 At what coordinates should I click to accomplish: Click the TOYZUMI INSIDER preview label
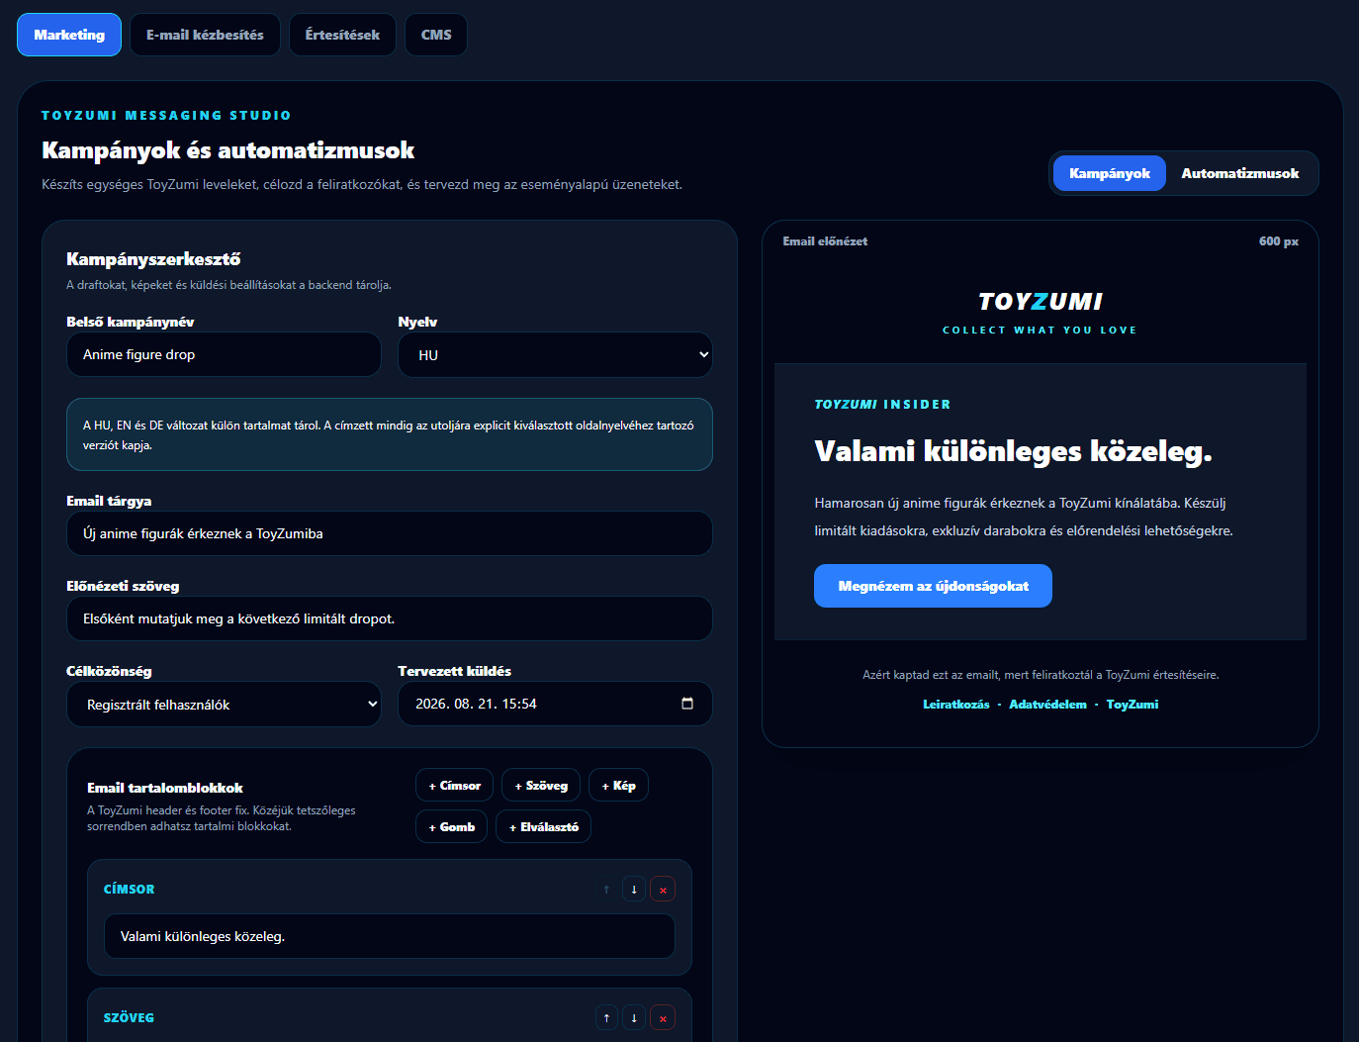882,405
